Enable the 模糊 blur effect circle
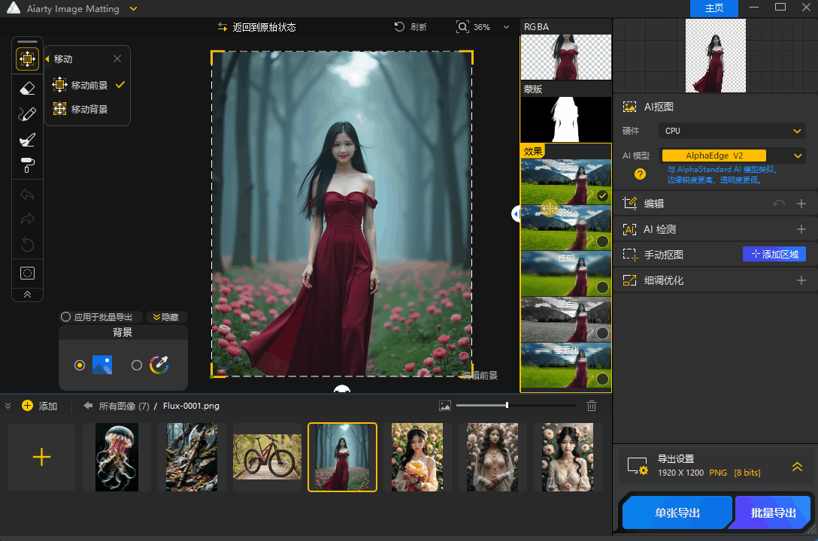818x541 pixels. (x=602, y=287)
